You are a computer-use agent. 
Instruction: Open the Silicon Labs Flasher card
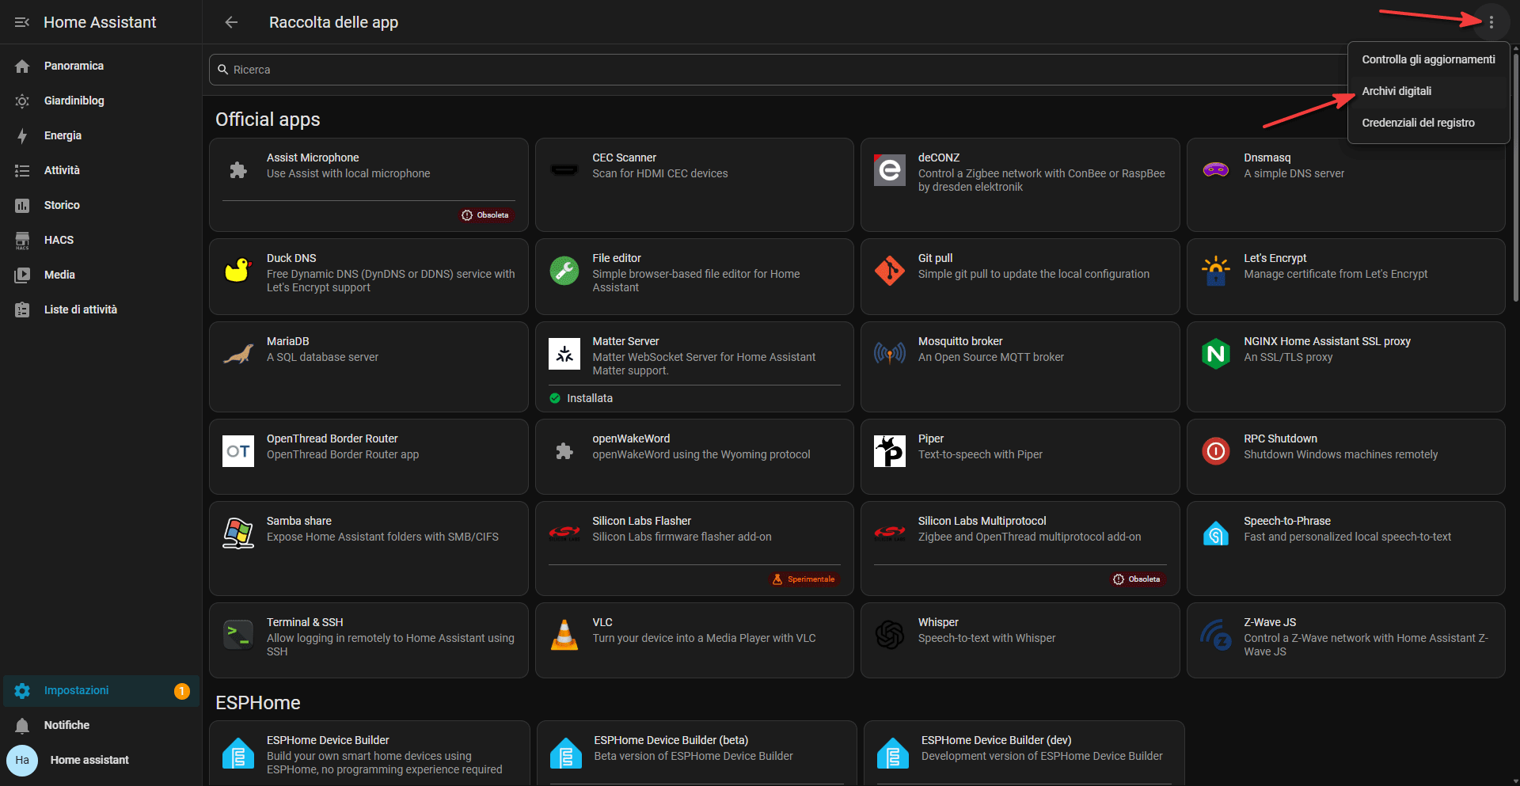click(x=694, y=549)
